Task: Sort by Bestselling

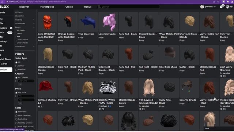Action: coord(16,119)
